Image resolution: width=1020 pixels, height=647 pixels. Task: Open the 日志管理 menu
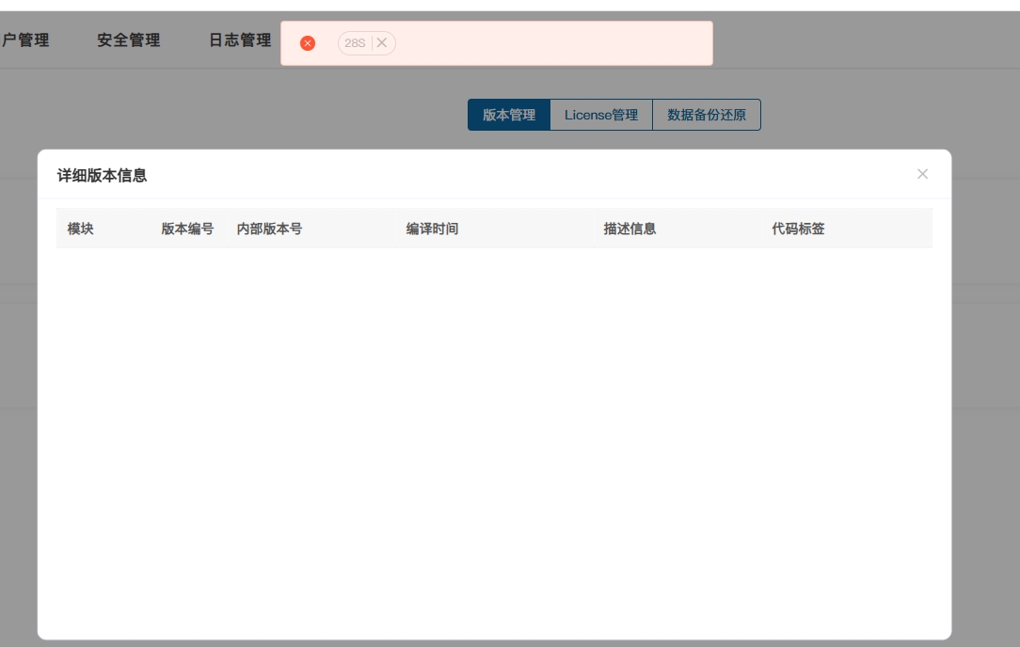point(240,39)
